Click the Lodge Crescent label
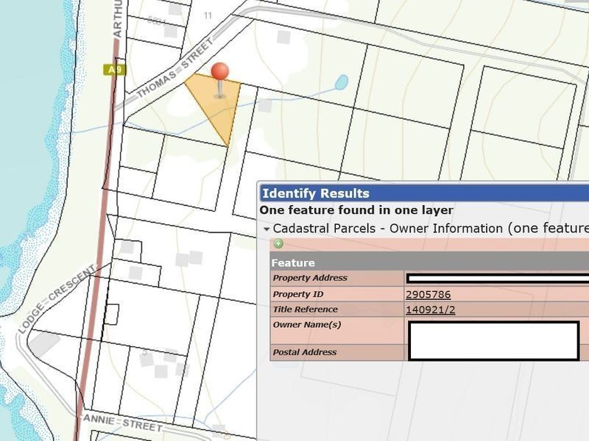 click(57, 298)
